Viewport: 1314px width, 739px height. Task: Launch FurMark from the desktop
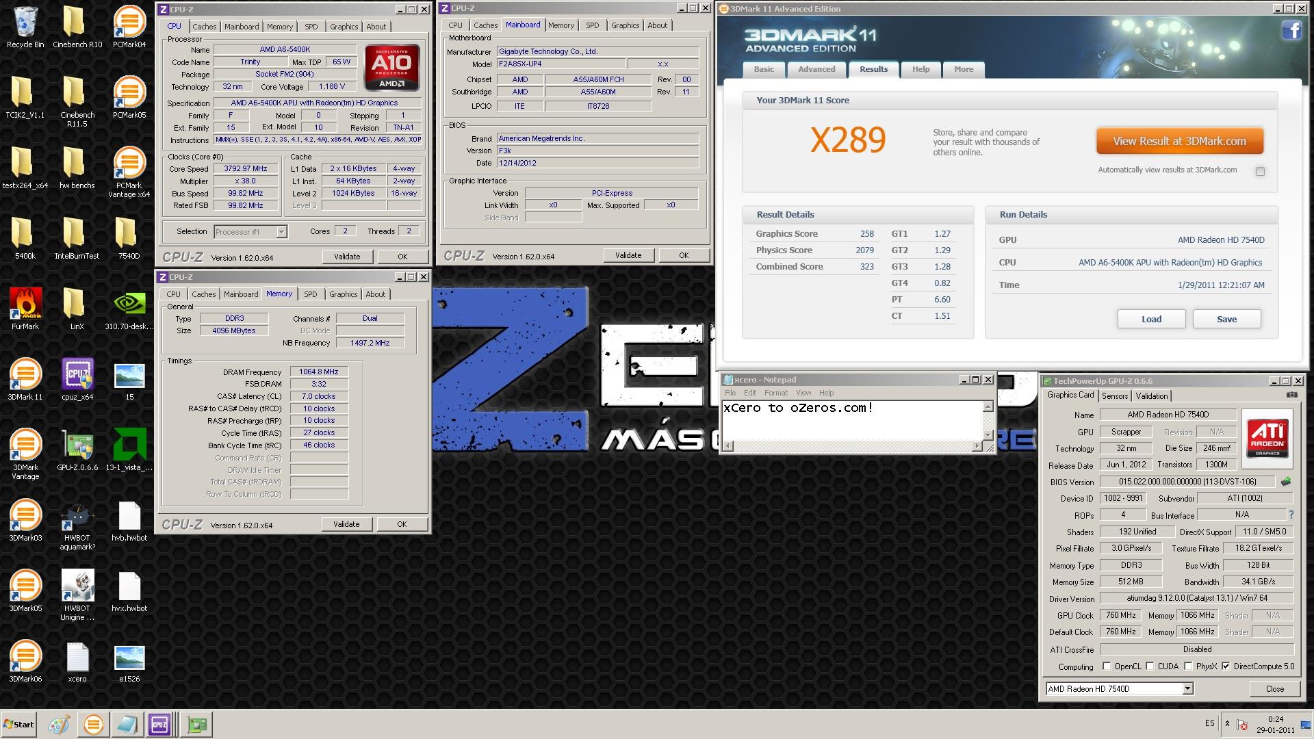25,309
